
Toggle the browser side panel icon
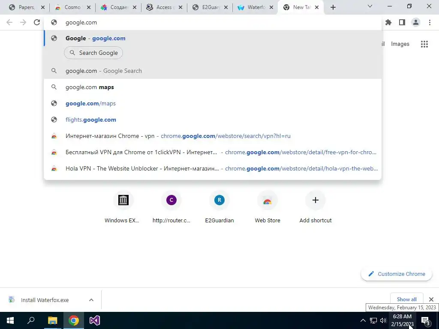402,22
